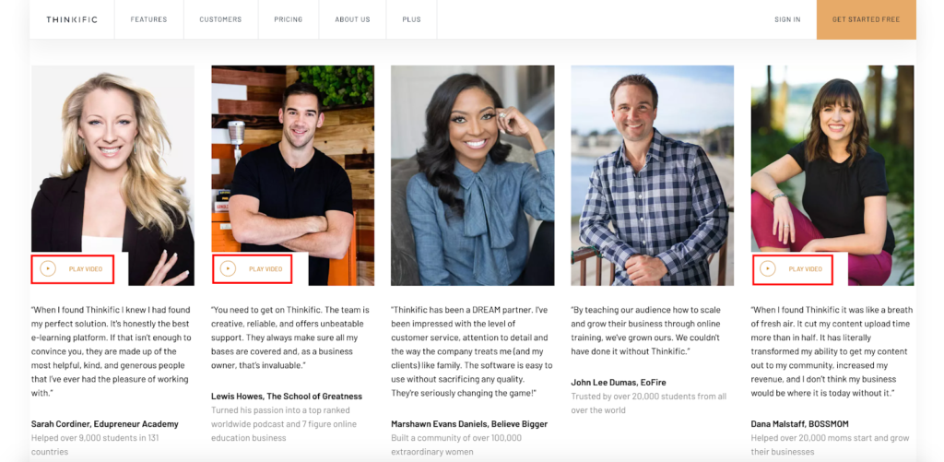Open the Plus navigation item
Image resolution: width=944 pixels, height=462 pixels.
[x=412, y=19]
